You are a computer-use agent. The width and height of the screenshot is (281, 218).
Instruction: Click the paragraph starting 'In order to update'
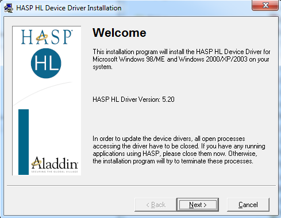[x=179, y=150]
